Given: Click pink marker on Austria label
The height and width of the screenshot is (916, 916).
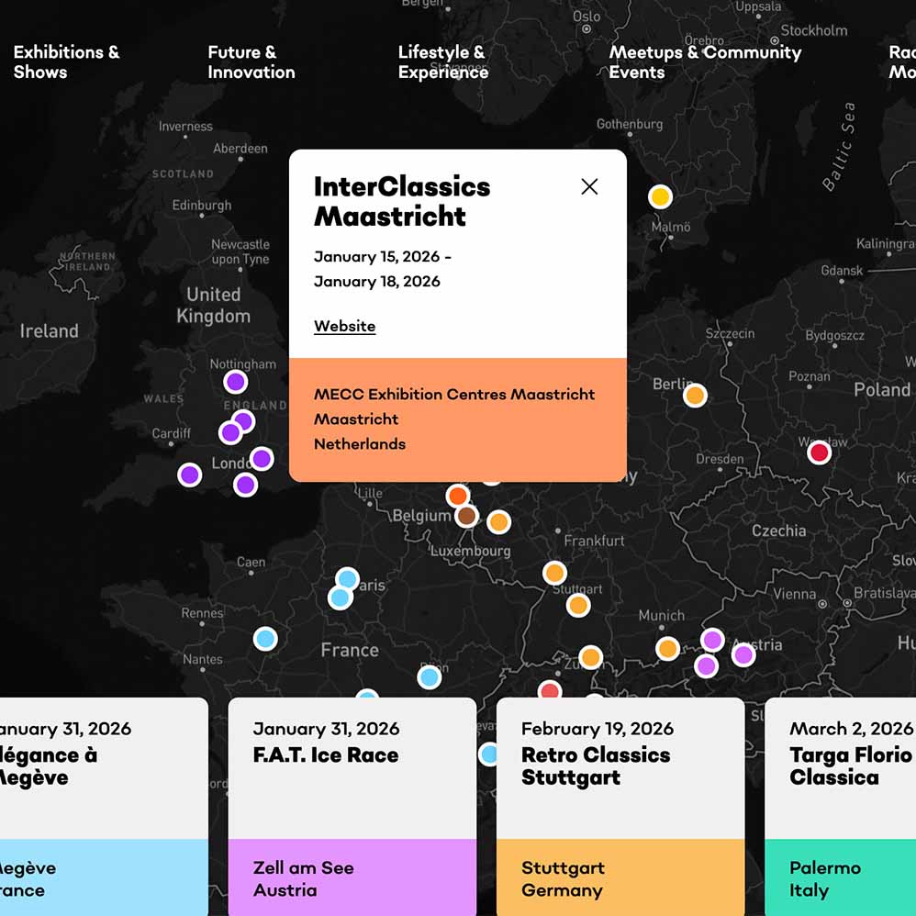Looking at the screenshot, I should click(743, 654).
